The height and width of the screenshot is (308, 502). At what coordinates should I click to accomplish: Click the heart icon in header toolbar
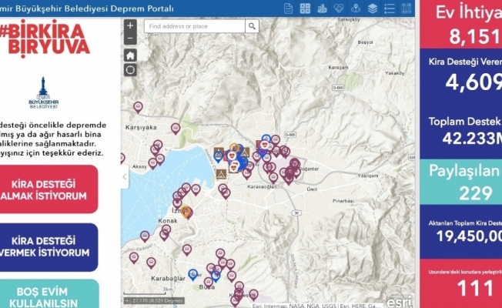tap(339, 8)
